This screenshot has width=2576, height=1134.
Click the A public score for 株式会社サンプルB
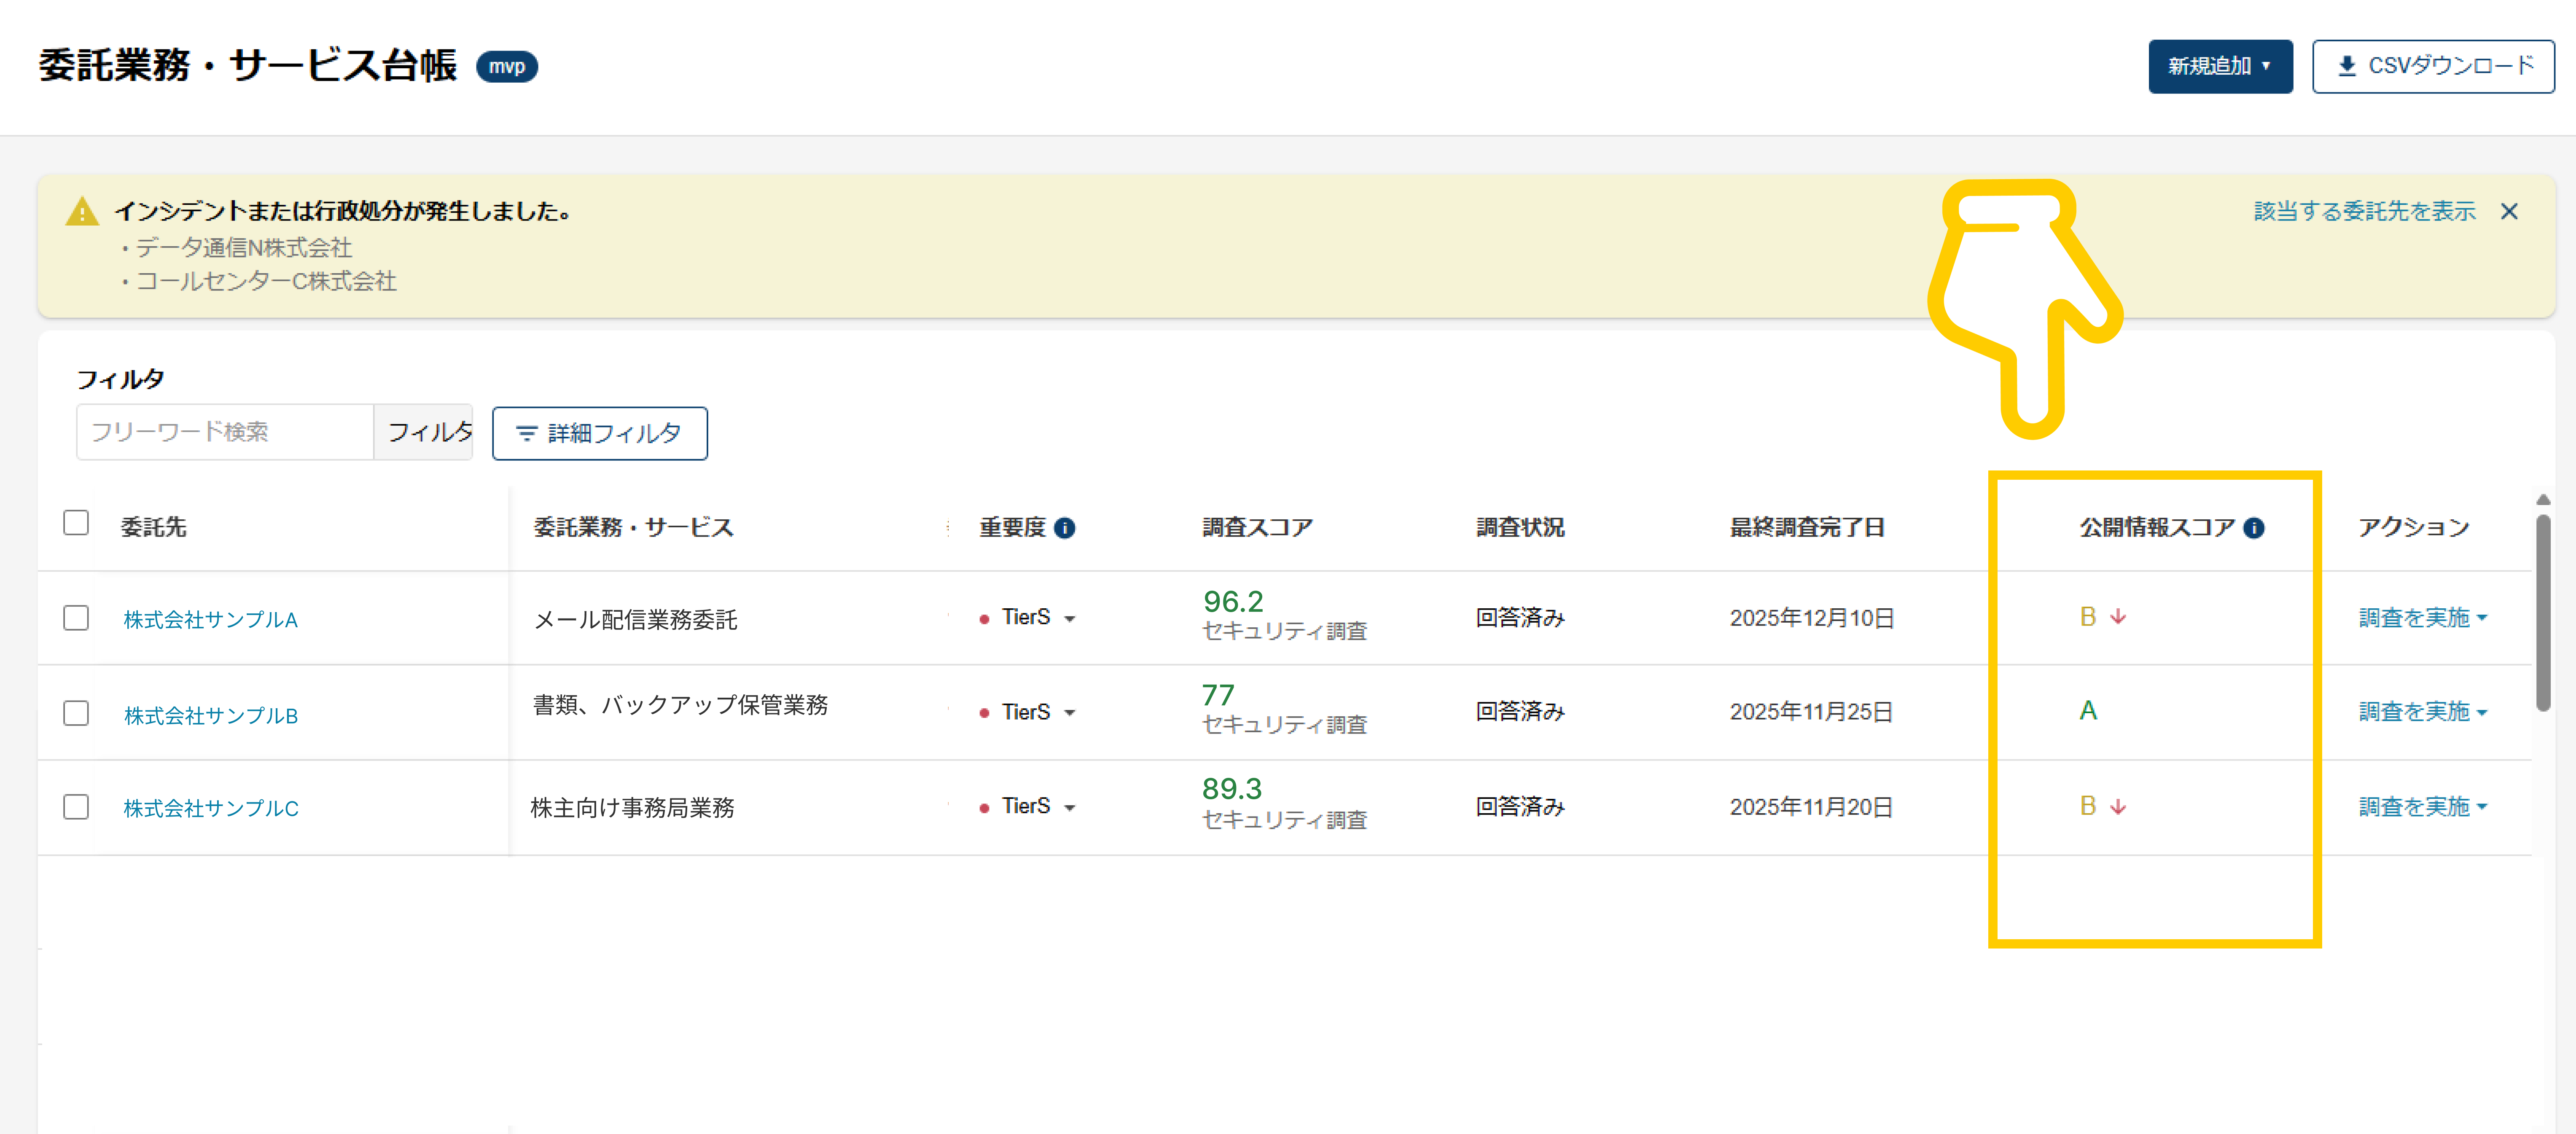[2088, 711]
